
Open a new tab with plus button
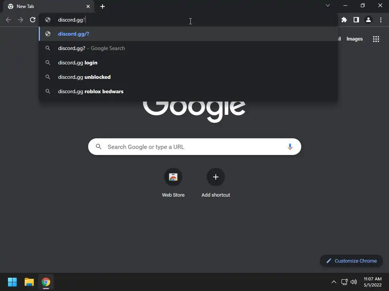tap(103, 6)
